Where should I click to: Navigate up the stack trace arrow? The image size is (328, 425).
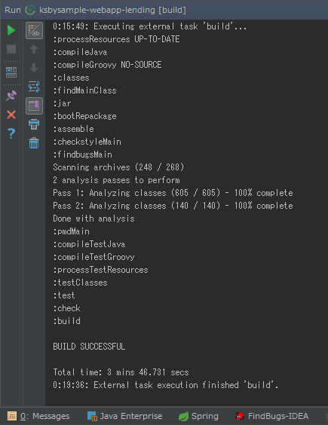pyautogui.click(x=34, y=49)
